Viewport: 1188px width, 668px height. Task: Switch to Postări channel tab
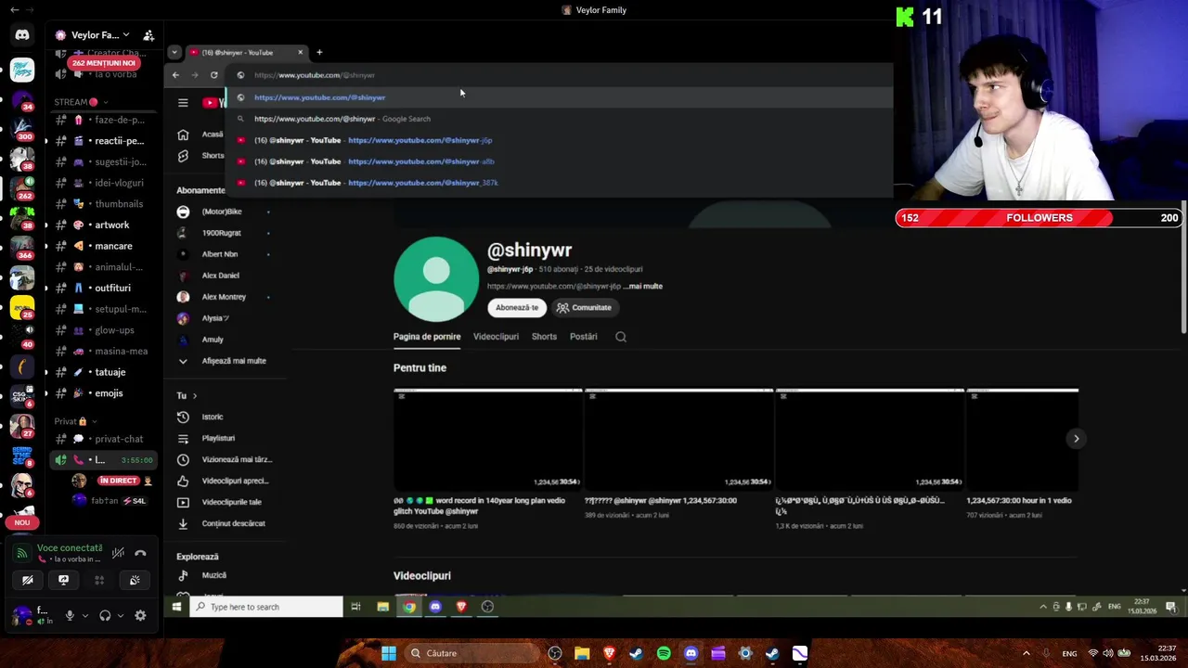click(584, 337)
